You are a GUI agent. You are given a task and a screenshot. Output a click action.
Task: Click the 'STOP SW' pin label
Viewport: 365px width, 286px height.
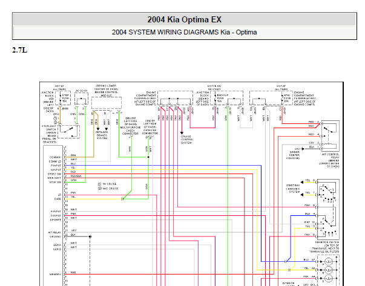[x=55, y=182]
